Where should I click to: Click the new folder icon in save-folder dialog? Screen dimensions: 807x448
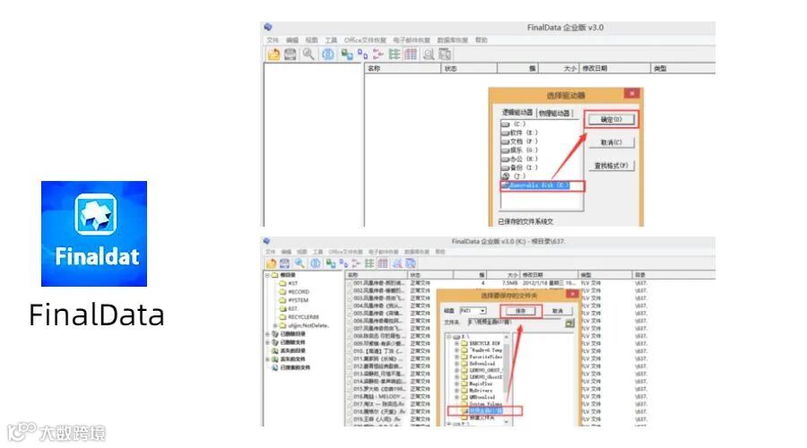pos(569,323)
